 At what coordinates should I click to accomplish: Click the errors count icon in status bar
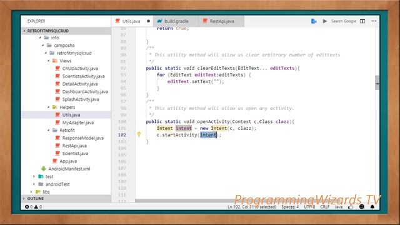click(27, 207)
